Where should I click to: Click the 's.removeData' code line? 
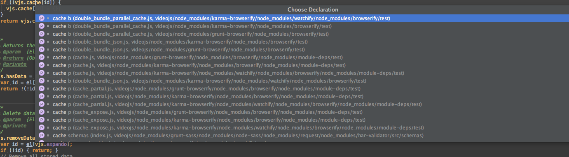coord(17,138)
